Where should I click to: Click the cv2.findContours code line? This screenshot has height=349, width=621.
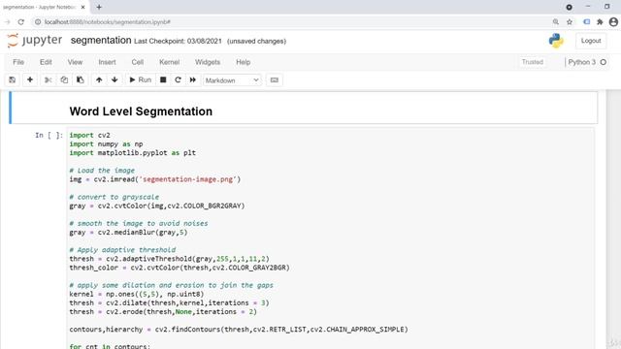tap(239, 330)
